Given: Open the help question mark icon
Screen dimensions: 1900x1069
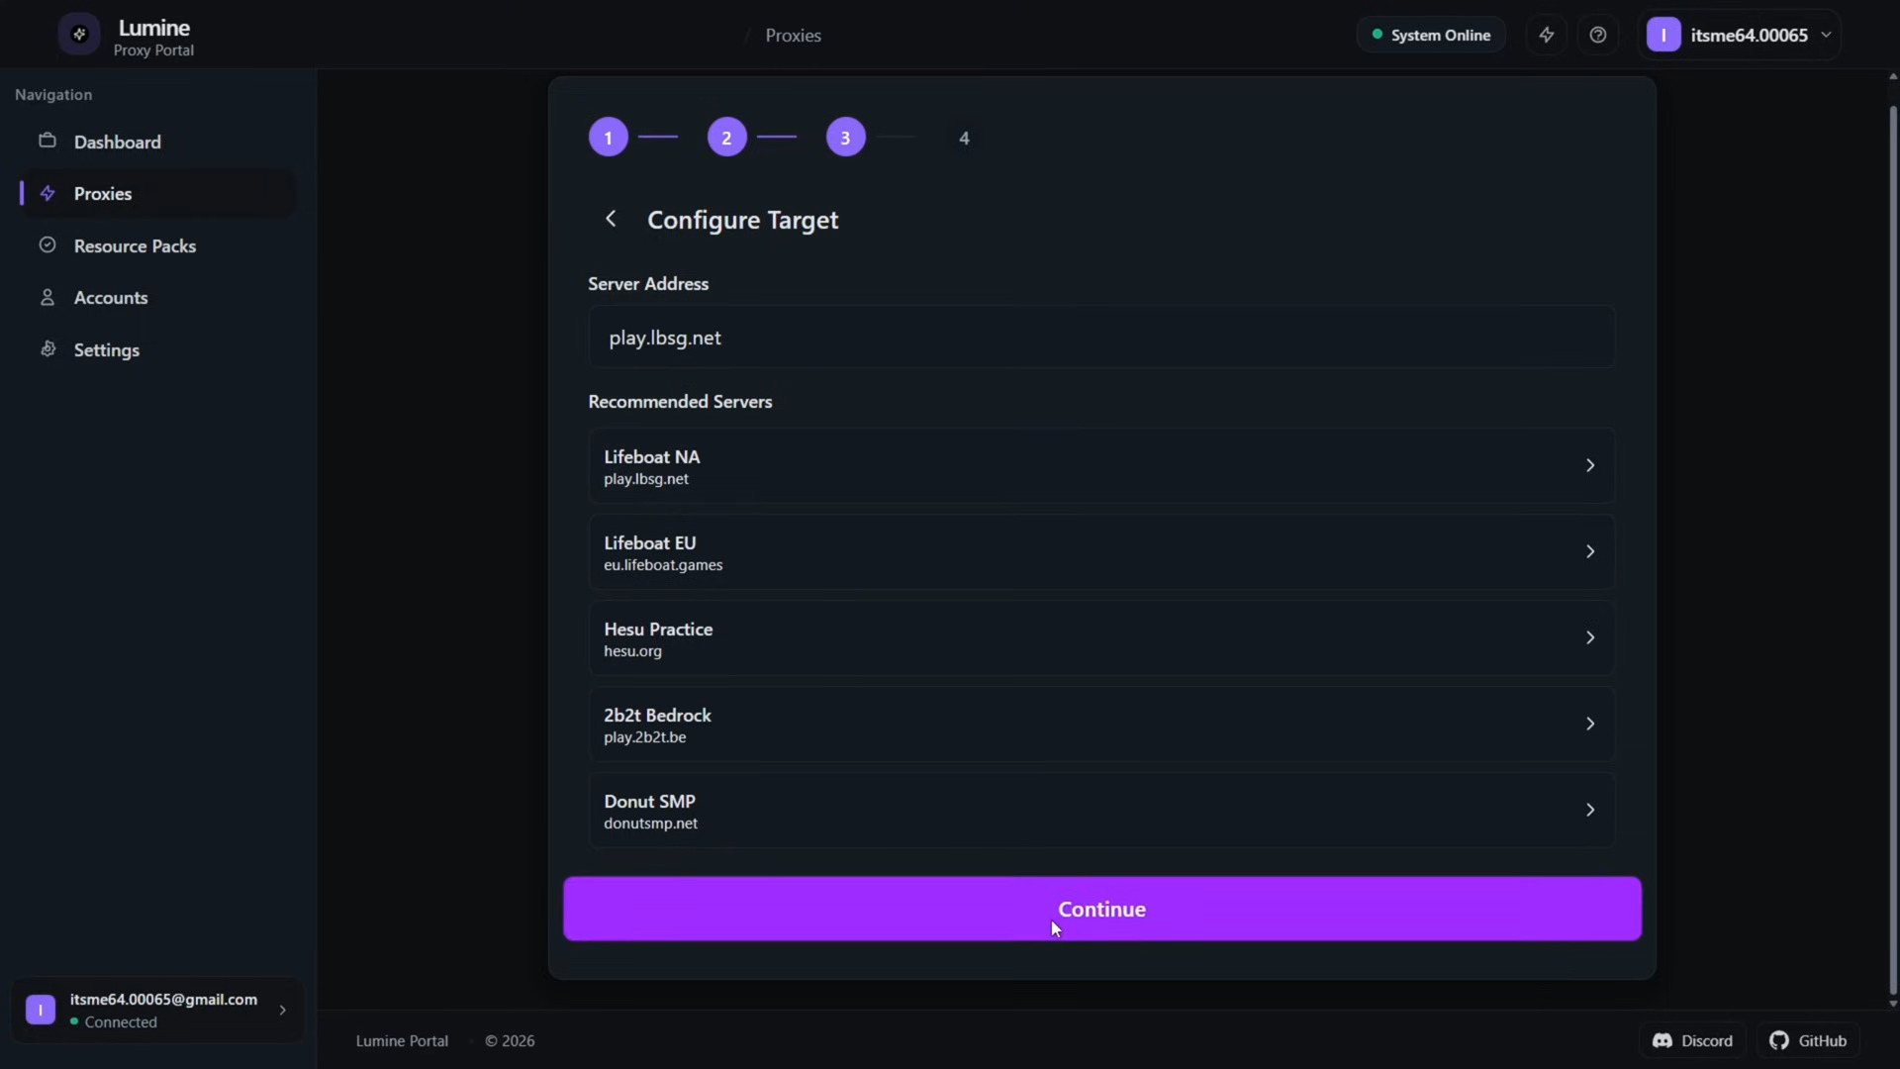Looking at the screenshot, I should 1597,35.
